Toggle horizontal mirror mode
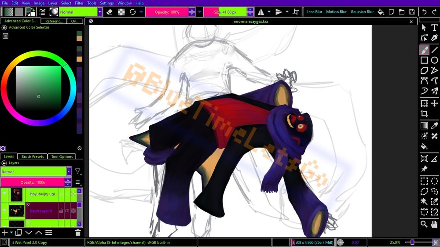 (x=261, y=12)
